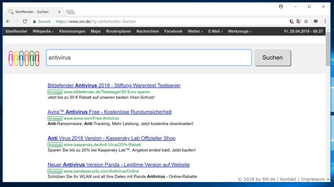Open the colorful extension icon in toolbar

tap(316, 21)
